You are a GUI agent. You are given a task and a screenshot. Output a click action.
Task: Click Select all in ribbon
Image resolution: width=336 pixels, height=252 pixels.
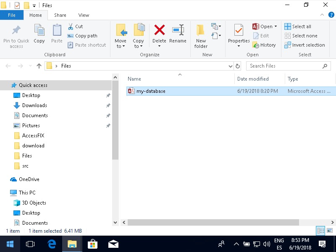(298, 26)
